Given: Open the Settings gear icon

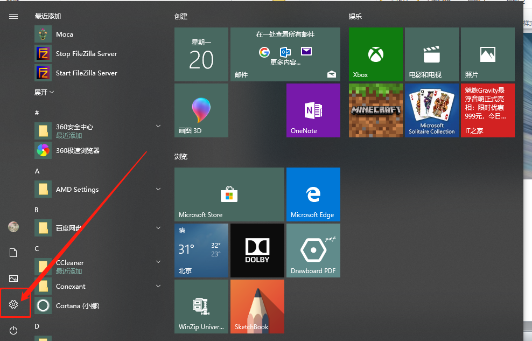Looking at the screenshot, I should [13, 304].
